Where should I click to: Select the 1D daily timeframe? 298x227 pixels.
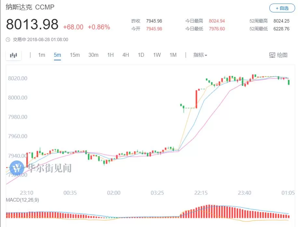click(141, 55)
